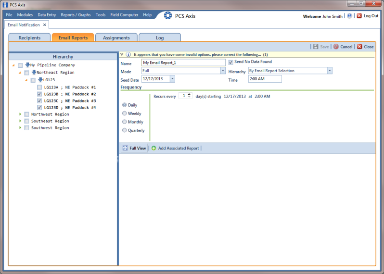Click the Cancel button label
384x274 pixels.
(x=346, y=47)
